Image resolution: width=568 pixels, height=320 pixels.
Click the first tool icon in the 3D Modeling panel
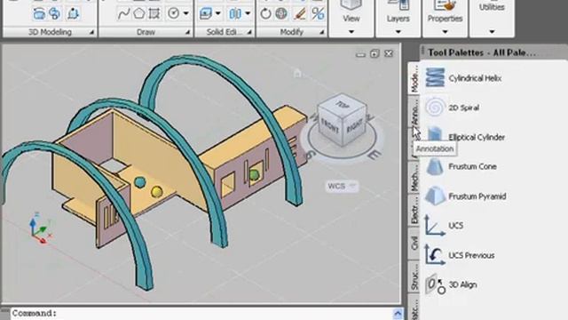coord(39,13)
